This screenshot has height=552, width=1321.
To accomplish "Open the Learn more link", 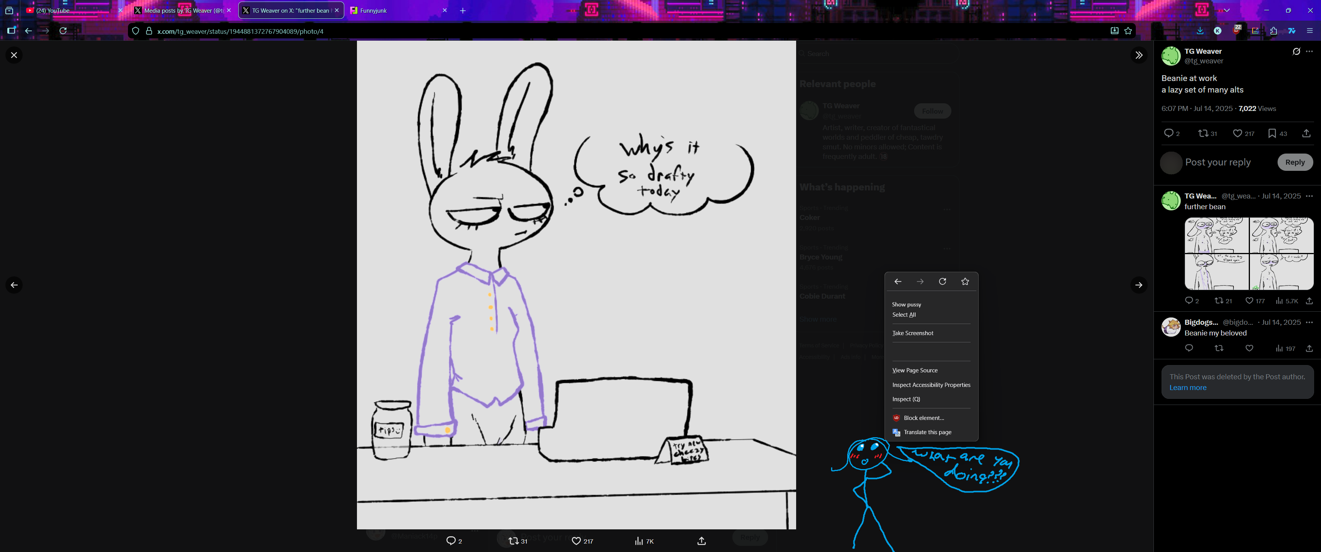I will pos(1188,387).
